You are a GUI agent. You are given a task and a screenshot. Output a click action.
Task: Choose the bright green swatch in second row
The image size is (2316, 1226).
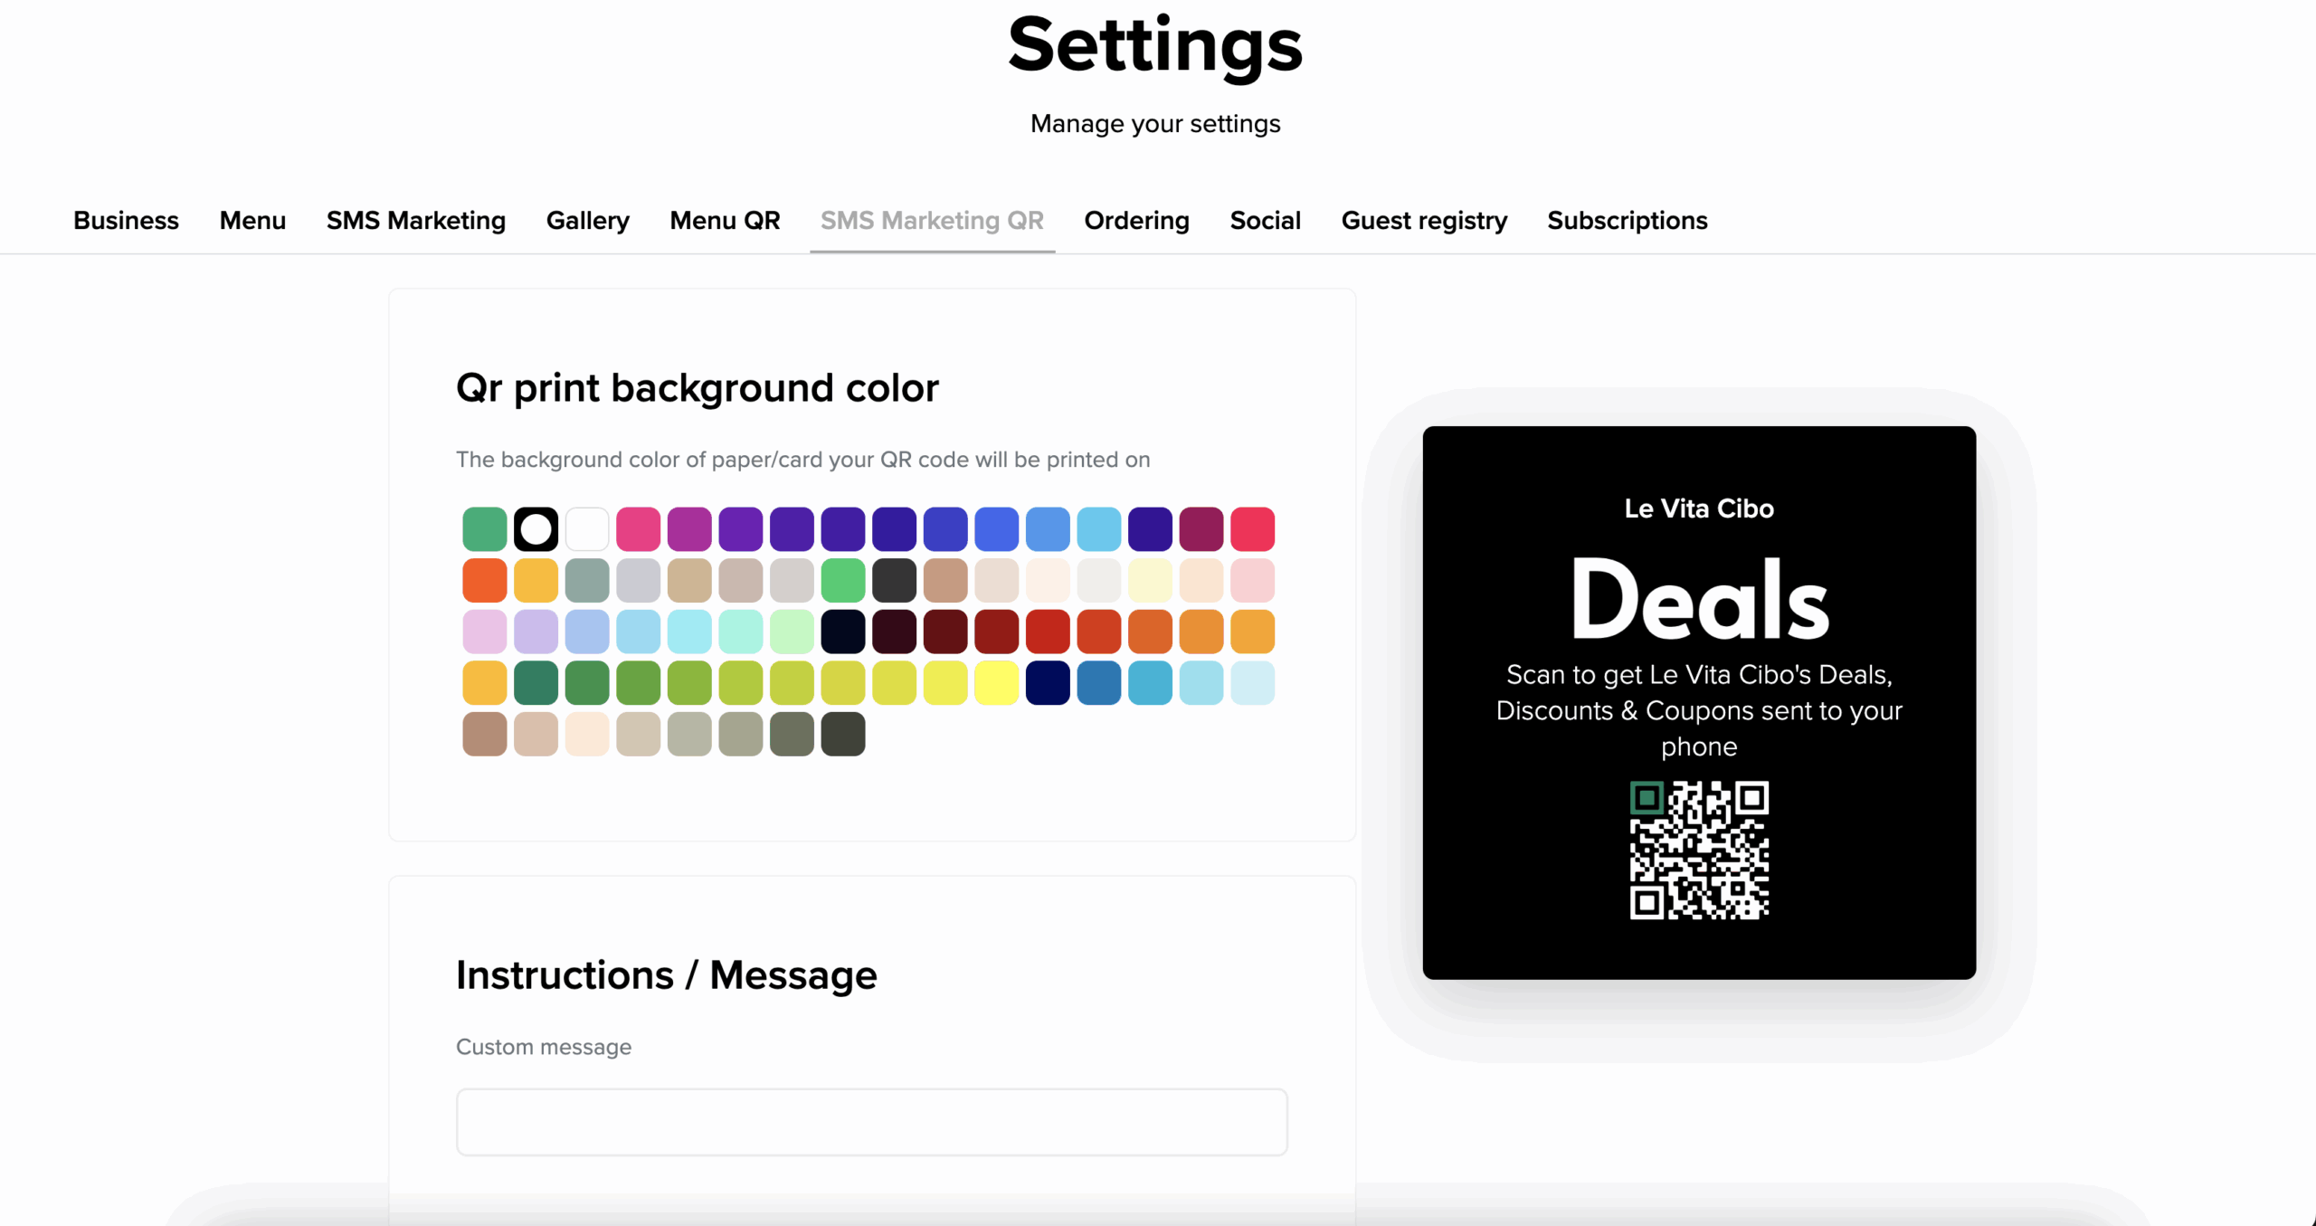[x=843, y=580]
